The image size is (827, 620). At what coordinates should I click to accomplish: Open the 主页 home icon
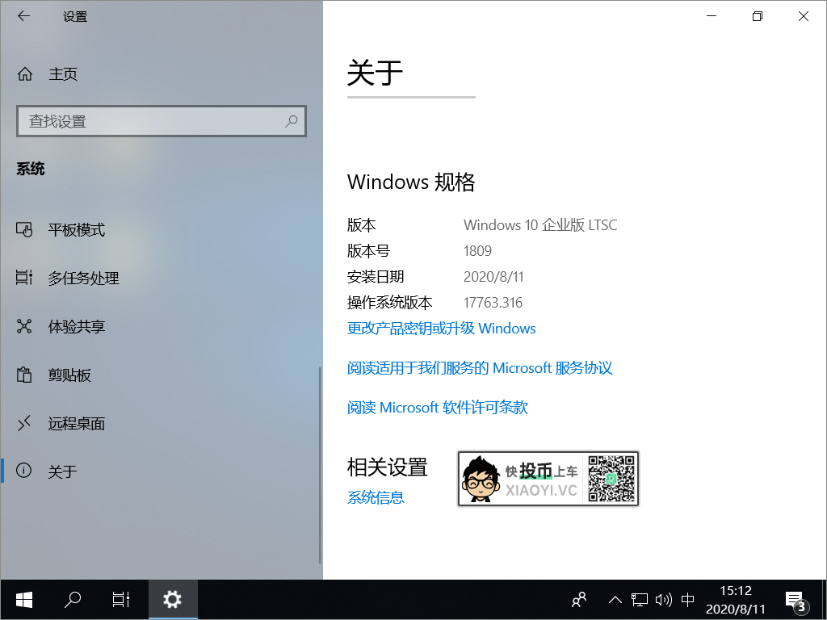tap(25, 73)
